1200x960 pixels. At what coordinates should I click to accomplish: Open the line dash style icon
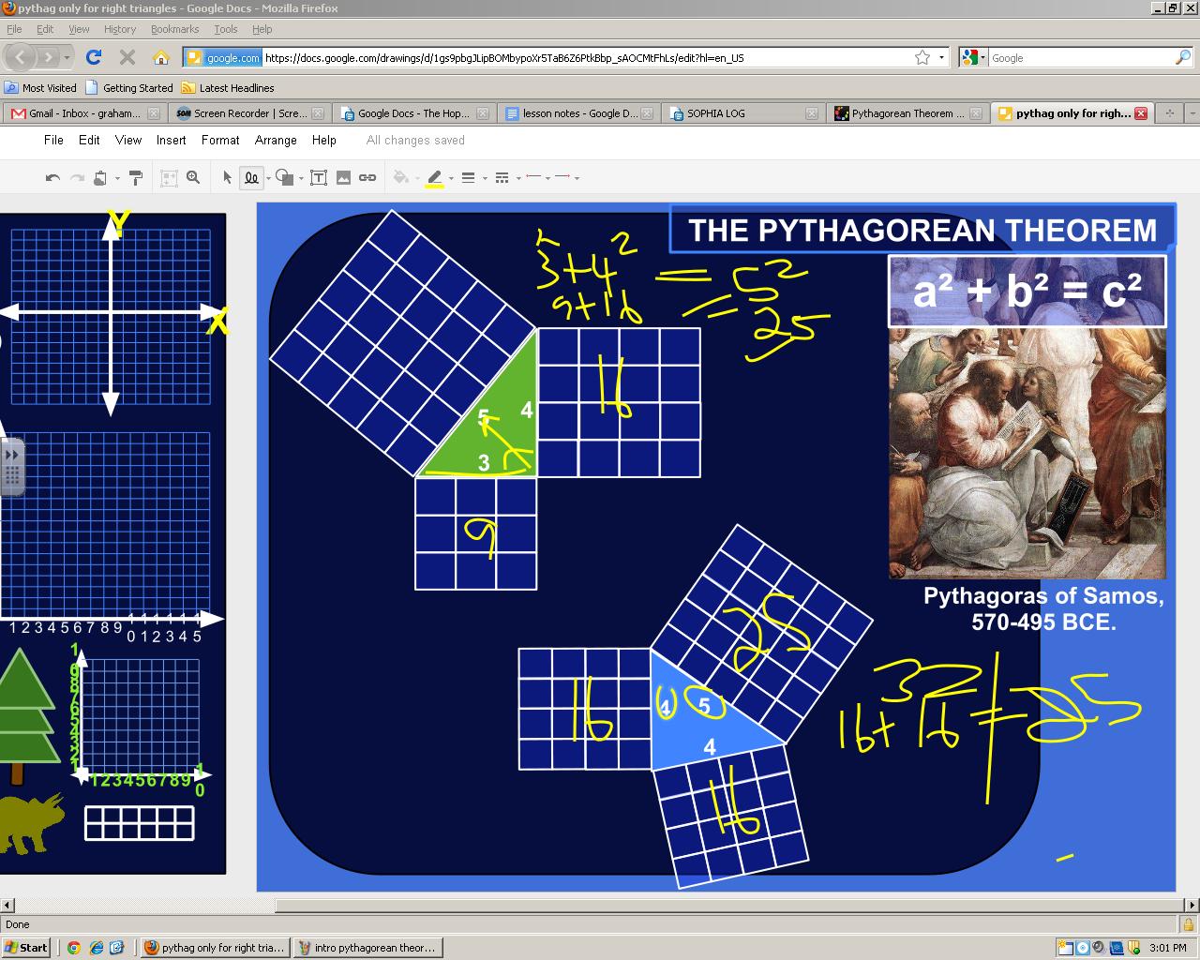(x=502, y=177)
